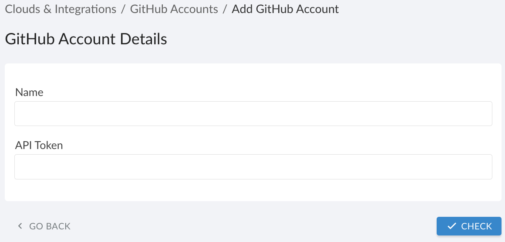Return using the GO BACK text link
Image resolution: width=505 pixels, height=242 pixels.
pyautogui.click(x=50, y=226)
